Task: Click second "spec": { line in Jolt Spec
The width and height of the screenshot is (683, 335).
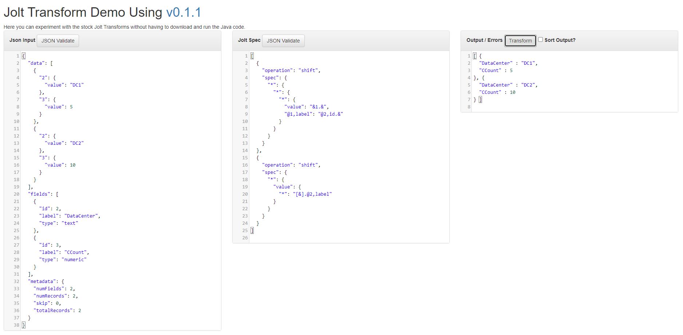Action: (275, 172)
